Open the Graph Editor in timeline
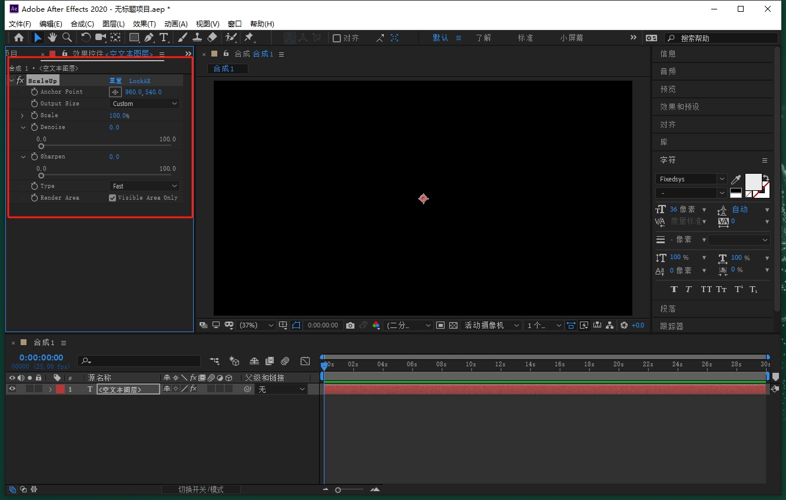Screen dimensions: 786x500 pyautogui.click(x=305, y=361)
